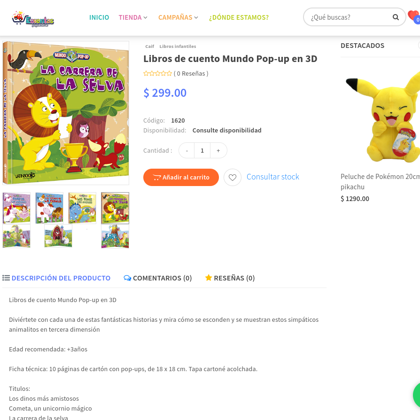
Task: Click the heart wishlist button beside cart
Action: (x=233, y=178)
